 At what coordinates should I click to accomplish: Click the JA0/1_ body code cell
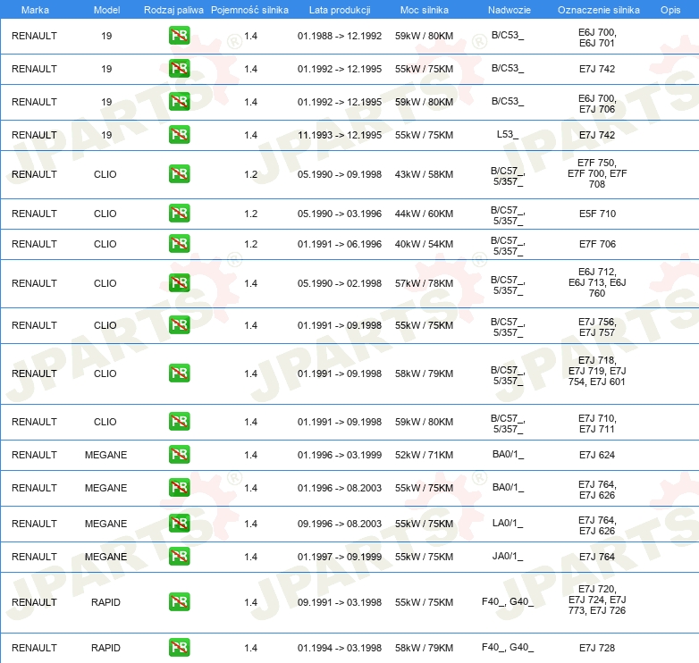(508, 556)
